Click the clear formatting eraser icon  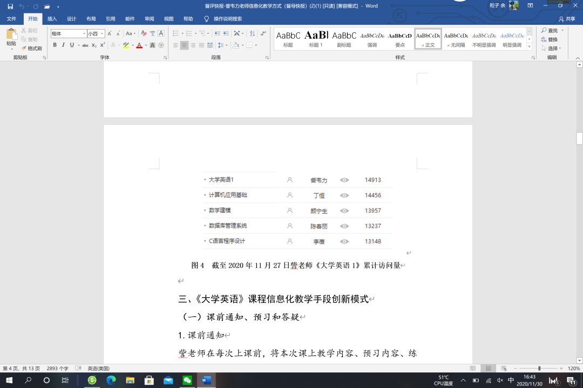coord(144,33)
